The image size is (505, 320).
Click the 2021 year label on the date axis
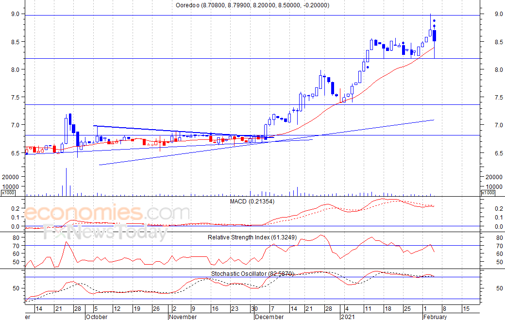pyautogui.click(x=348, y=317)
